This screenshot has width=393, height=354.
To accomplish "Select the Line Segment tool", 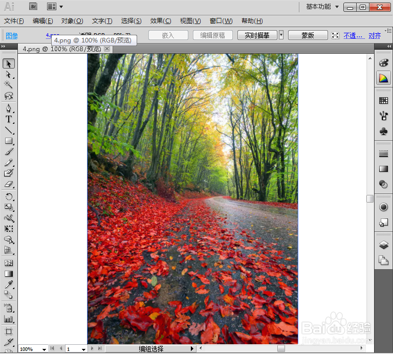I will (9, 130).
